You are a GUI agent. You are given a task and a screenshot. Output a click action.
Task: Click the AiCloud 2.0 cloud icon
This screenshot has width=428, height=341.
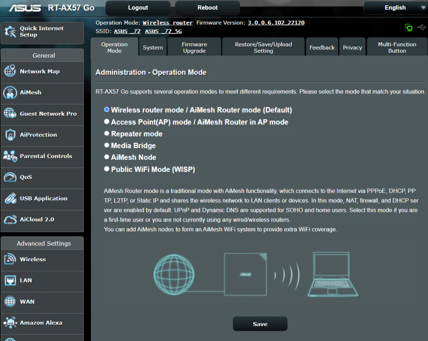click(10, 220)
